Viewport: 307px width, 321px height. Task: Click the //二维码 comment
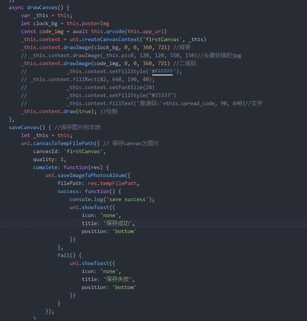tap(185, 64)
